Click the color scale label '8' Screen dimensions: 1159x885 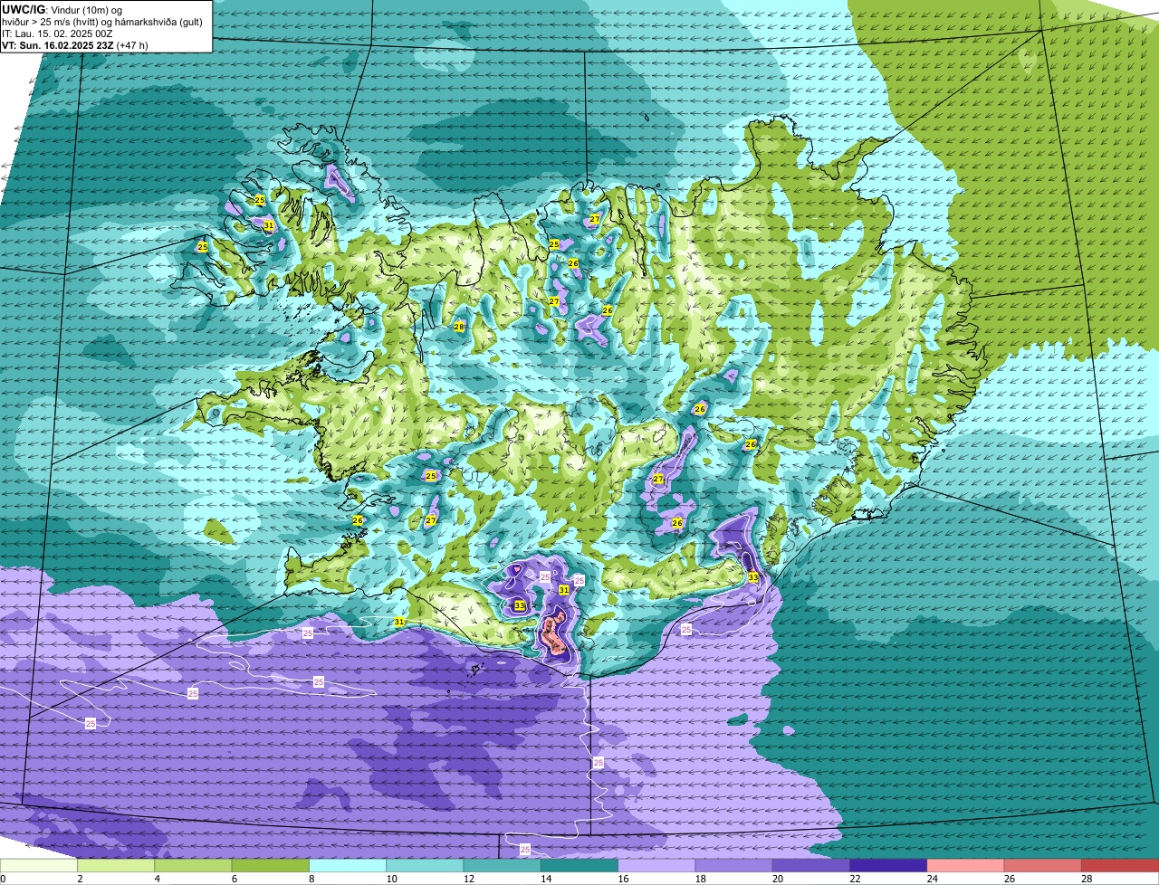pyautogui.click(x=310, y=879)
